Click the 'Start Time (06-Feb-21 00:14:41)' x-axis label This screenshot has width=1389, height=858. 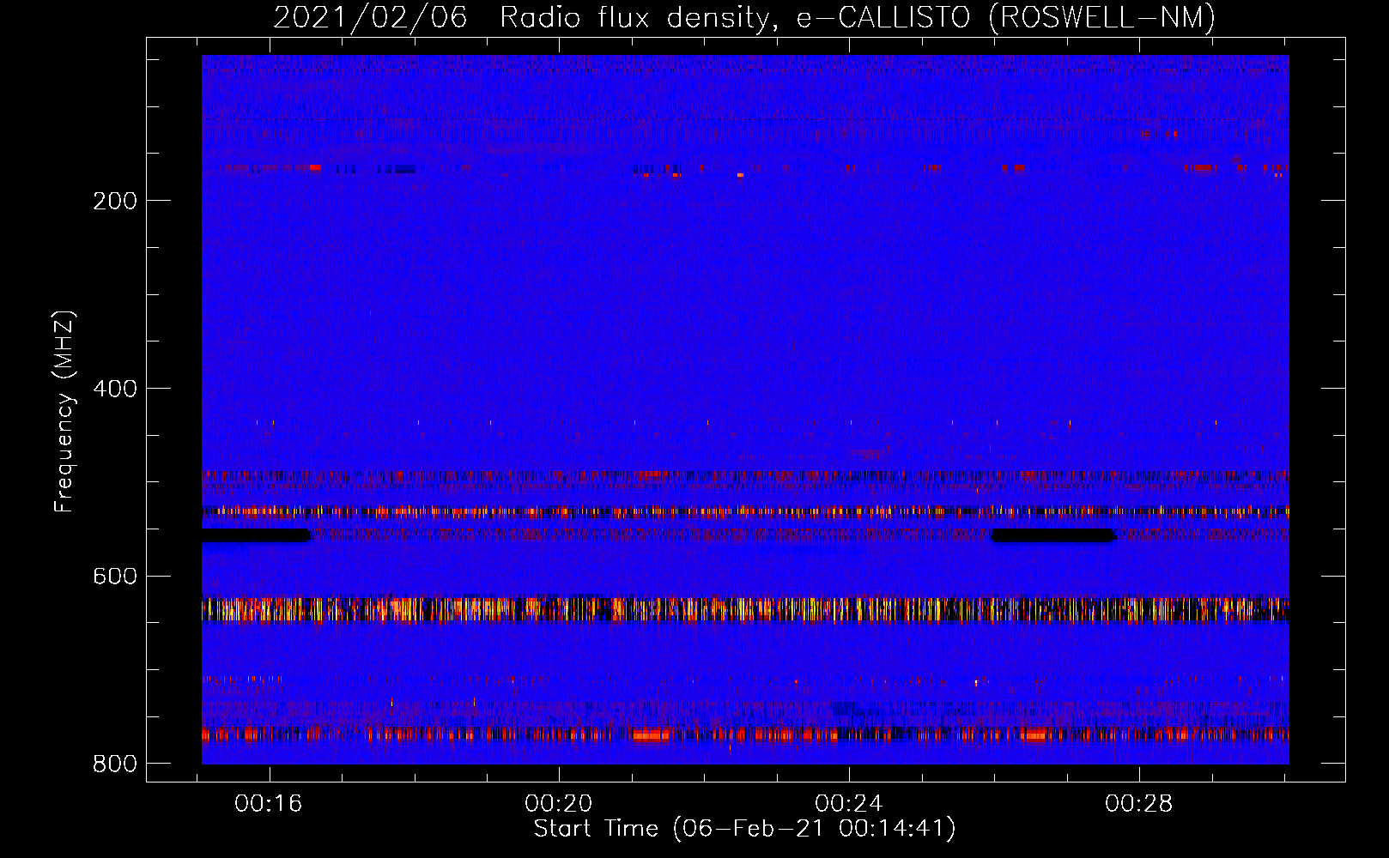pyautogui.click(x=744, y=829)
